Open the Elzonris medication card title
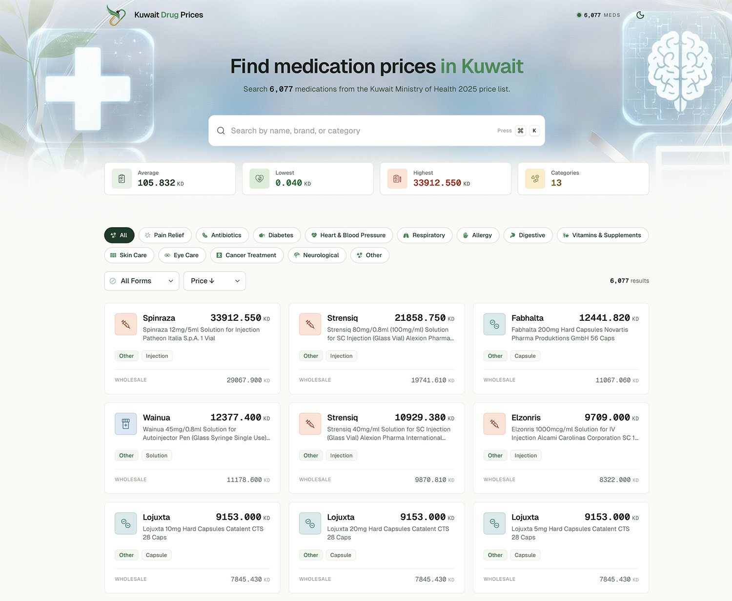 click(x=526, y=418)
